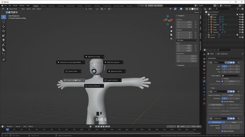Image resolution: width=245 pixels, height=137 pixels.
Task: Select the Move tool
Action: (3, 26)
